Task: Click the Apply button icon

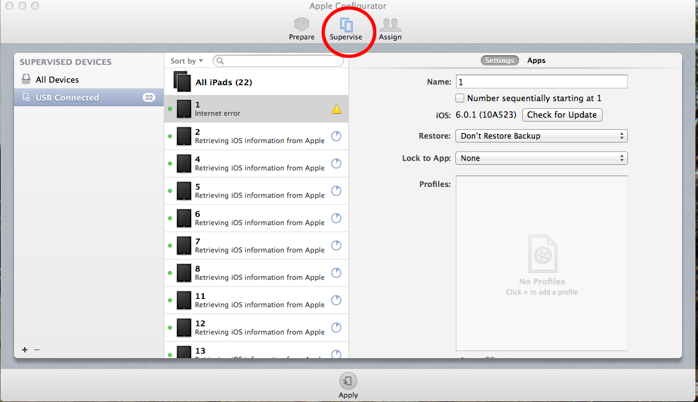Action: 348,381
